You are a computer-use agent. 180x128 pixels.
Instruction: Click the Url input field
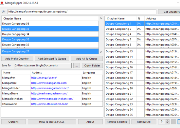tap(82, 12)
